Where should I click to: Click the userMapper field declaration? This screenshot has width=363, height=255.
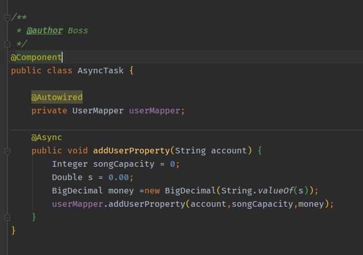coord(155,111)
